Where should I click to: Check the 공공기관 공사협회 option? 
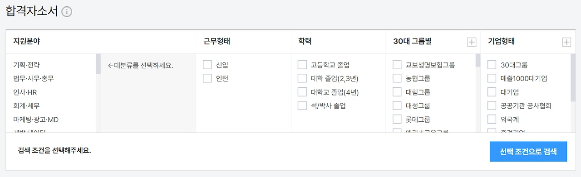click(492, 105)
